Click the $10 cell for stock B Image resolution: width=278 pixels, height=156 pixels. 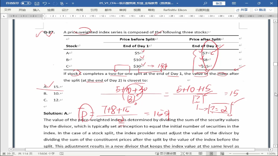137,60
